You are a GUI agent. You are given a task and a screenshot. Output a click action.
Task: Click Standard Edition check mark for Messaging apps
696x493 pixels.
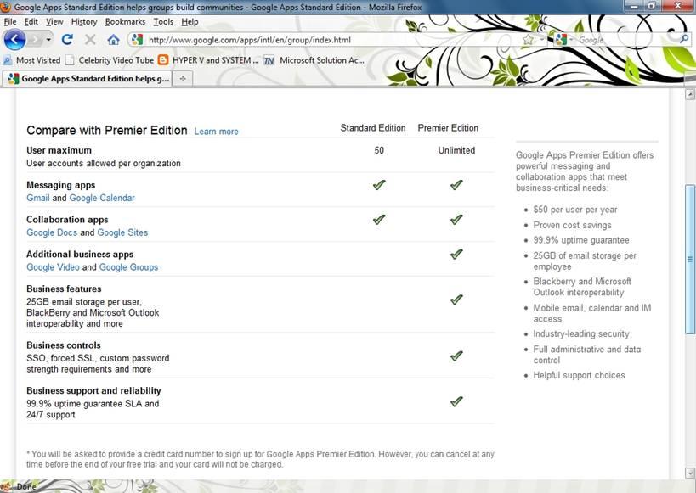pyautogui.click(x=379, y=184)
